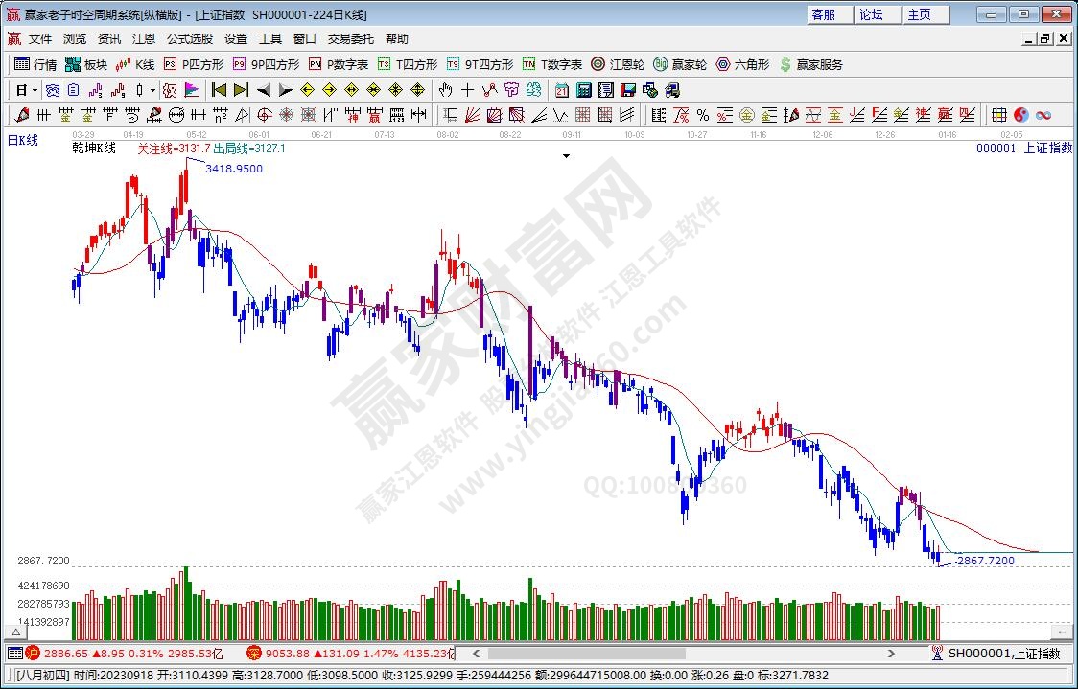
Task: Click the yin-yang Tai Chi icon
Action: [x=1020, y=115]
